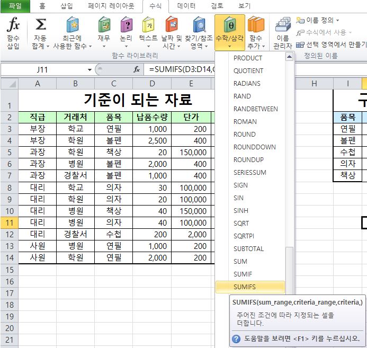
Task: Click the Name Box showing J11
Action: [42, 70]
